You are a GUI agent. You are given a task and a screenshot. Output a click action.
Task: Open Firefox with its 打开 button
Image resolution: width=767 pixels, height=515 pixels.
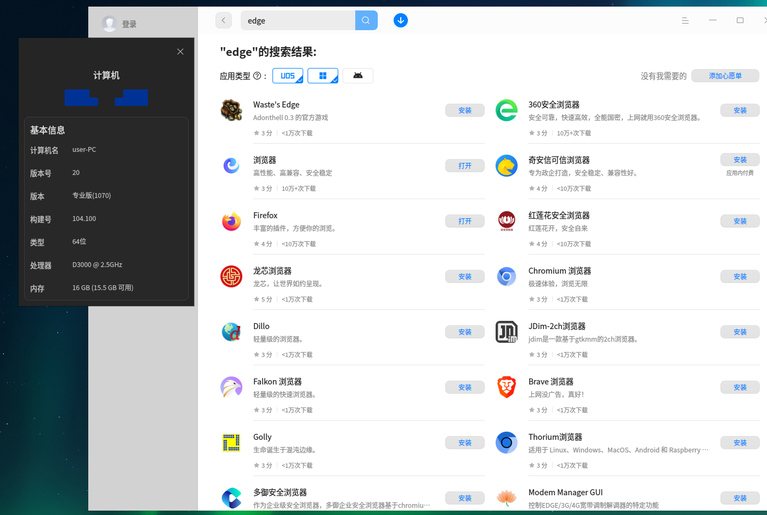[464, 221]
